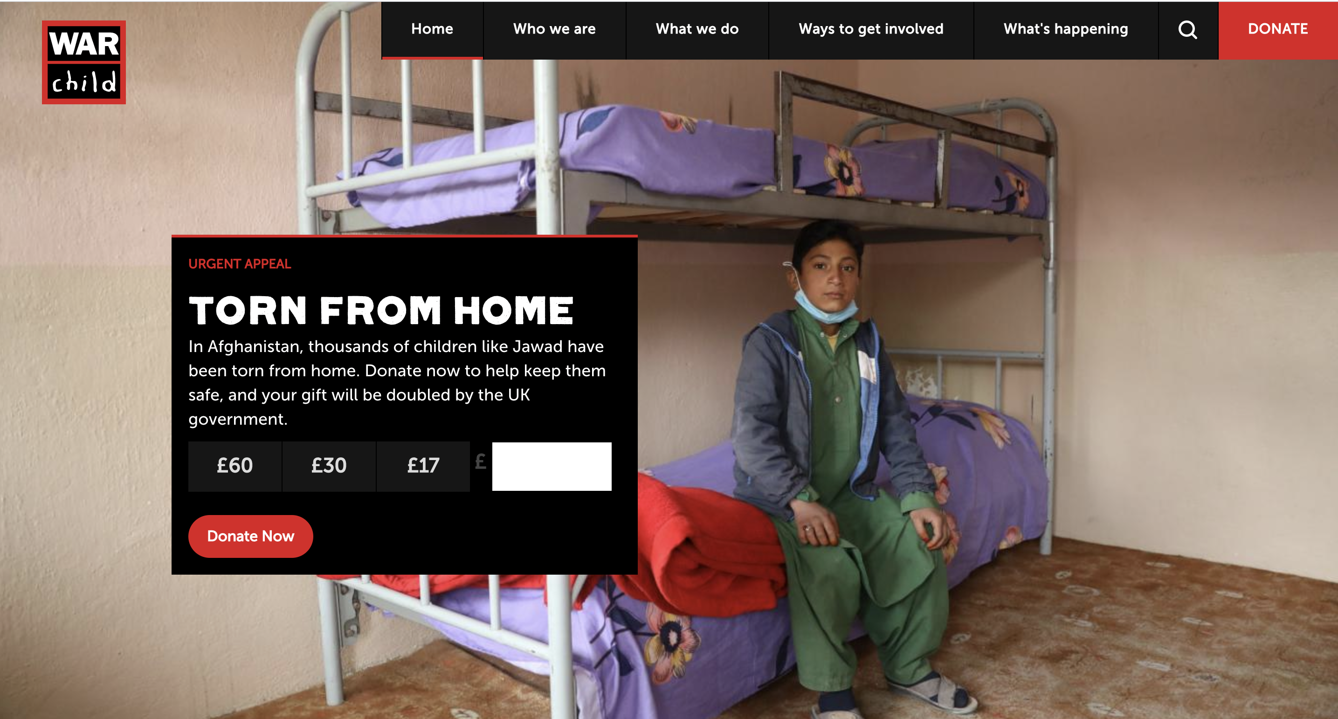Click the Donate Now button
The width and height of the screenshot is (1338, 719).
coord(250,536)
